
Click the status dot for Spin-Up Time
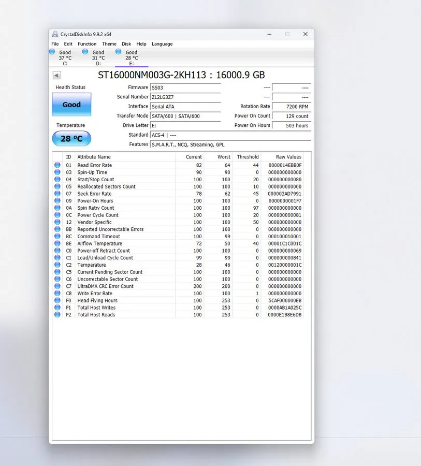click(57, 172)
